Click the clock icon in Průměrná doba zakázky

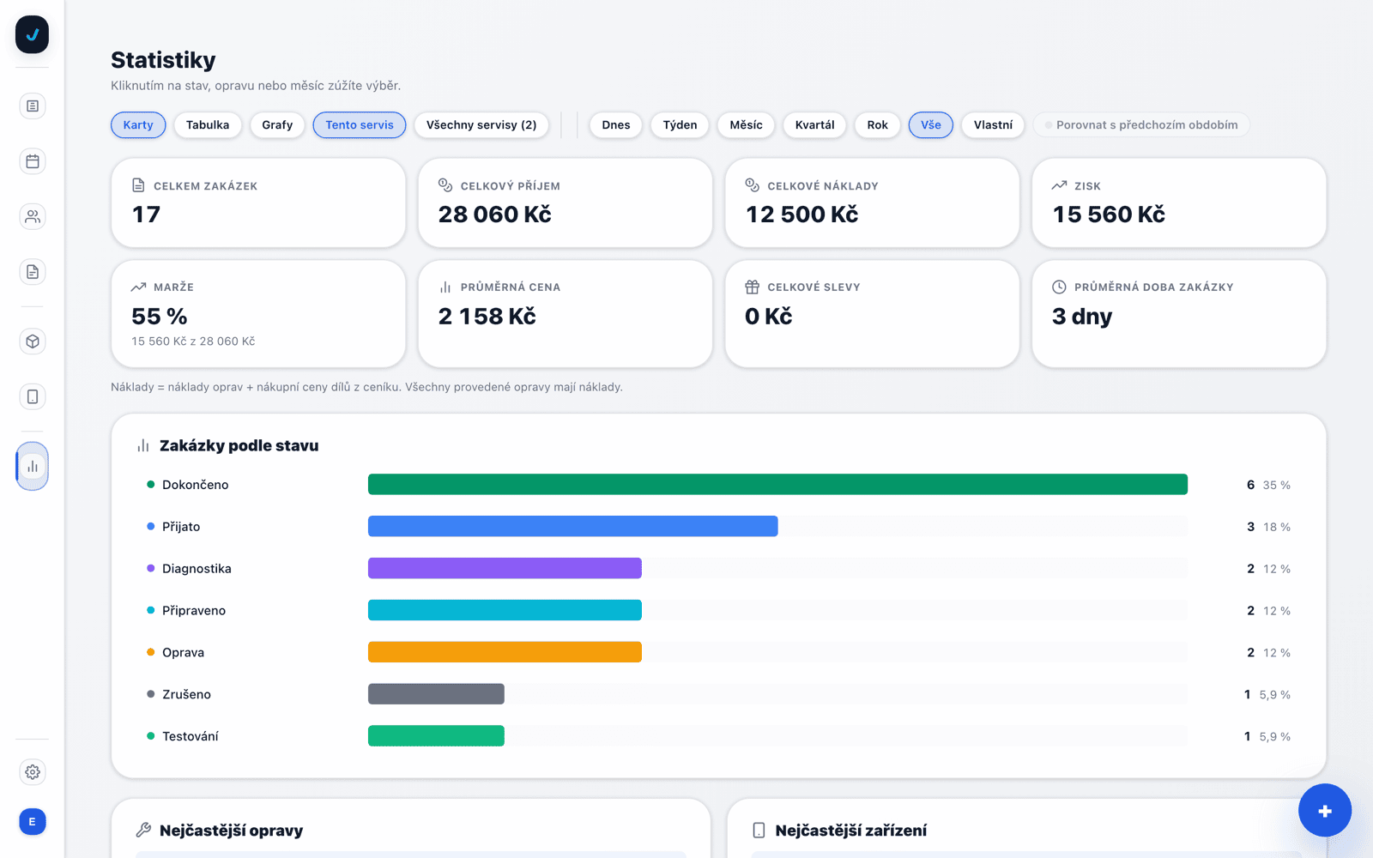[x=1060, y=287]
